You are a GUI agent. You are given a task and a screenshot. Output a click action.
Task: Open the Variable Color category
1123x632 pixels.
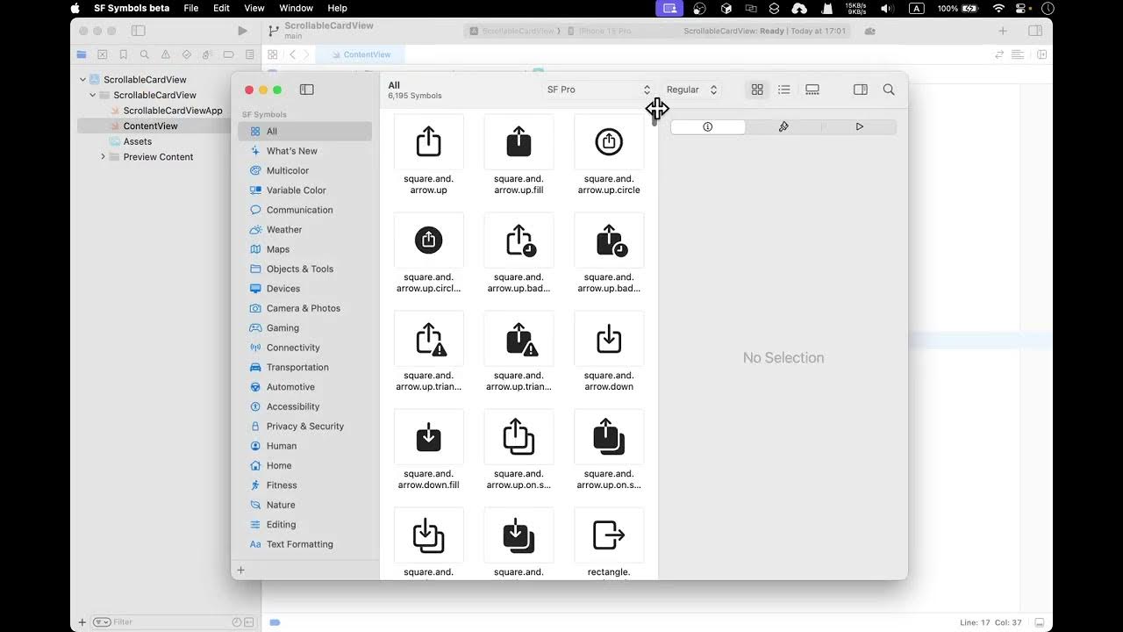pyautogui.click(x=305, y=190)
